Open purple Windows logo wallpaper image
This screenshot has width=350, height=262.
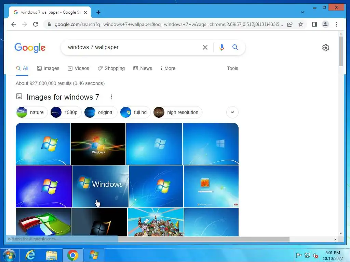click(44, 187)
